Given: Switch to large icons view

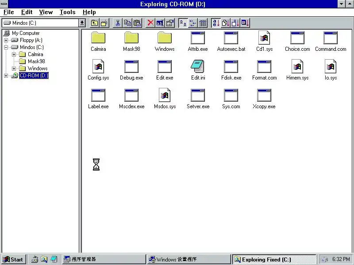Looking at the screenshot, I should [183, 23].
